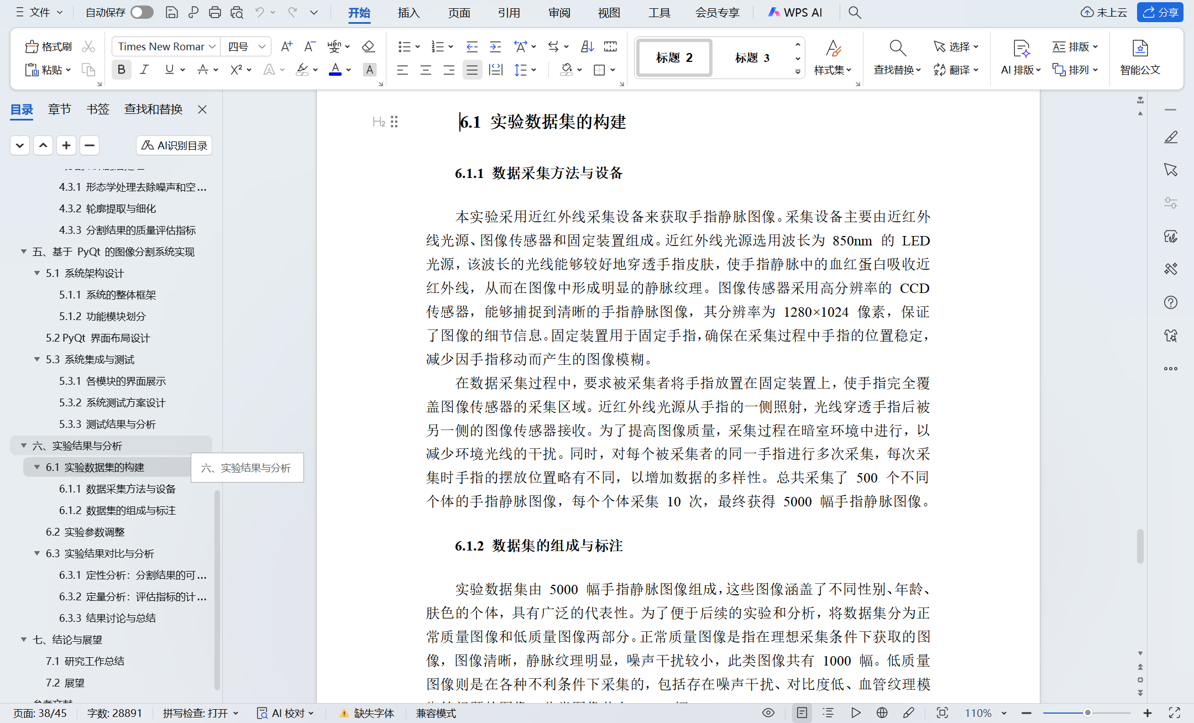Close the navigation pane

click(x=202, y=109)
